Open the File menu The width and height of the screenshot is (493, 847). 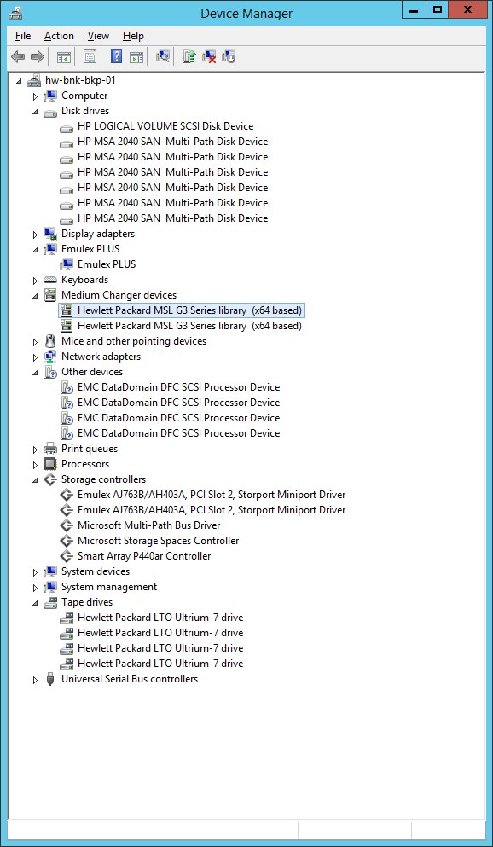point(23,36)
